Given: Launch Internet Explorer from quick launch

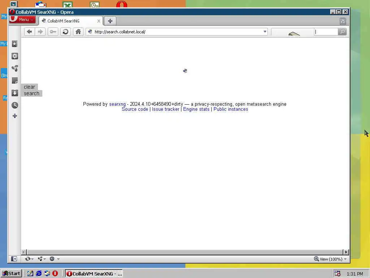Looking at the screenshot, I should click(39, 274).
